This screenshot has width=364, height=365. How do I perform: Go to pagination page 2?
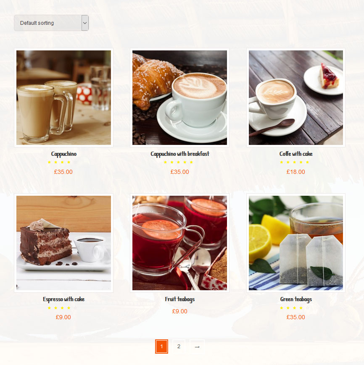coord(179,347)
